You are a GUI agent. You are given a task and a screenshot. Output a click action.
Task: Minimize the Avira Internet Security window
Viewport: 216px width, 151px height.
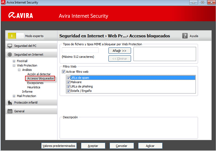click(193, 2)
